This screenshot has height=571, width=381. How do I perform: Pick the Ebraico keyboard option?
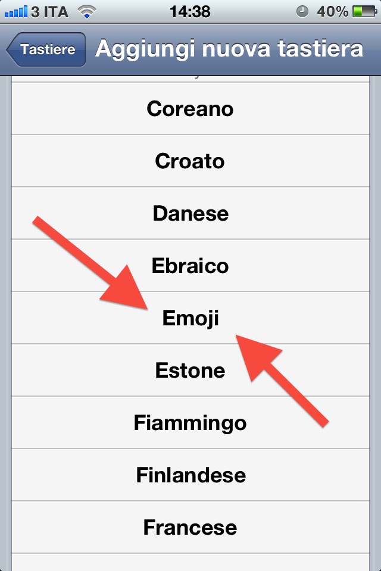click(190, 266)
